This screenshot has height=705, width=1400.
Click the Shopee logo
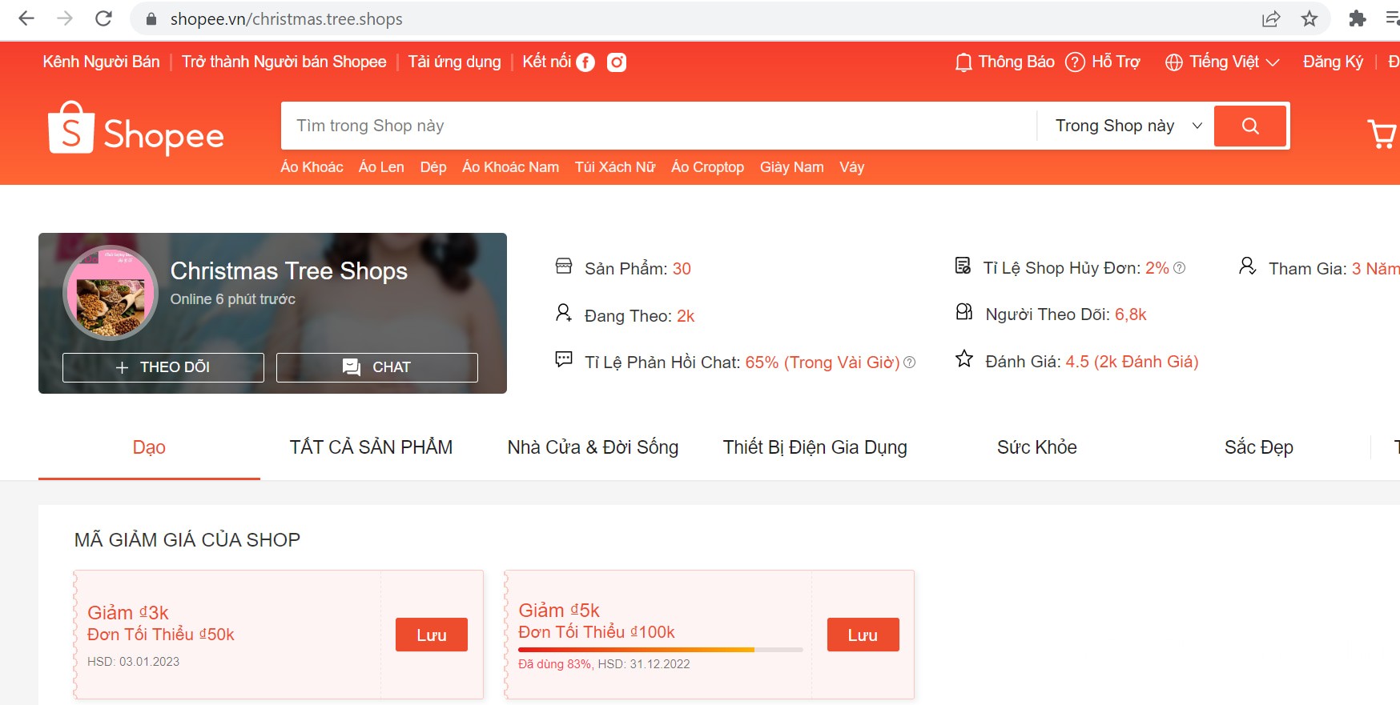point(136,128)
